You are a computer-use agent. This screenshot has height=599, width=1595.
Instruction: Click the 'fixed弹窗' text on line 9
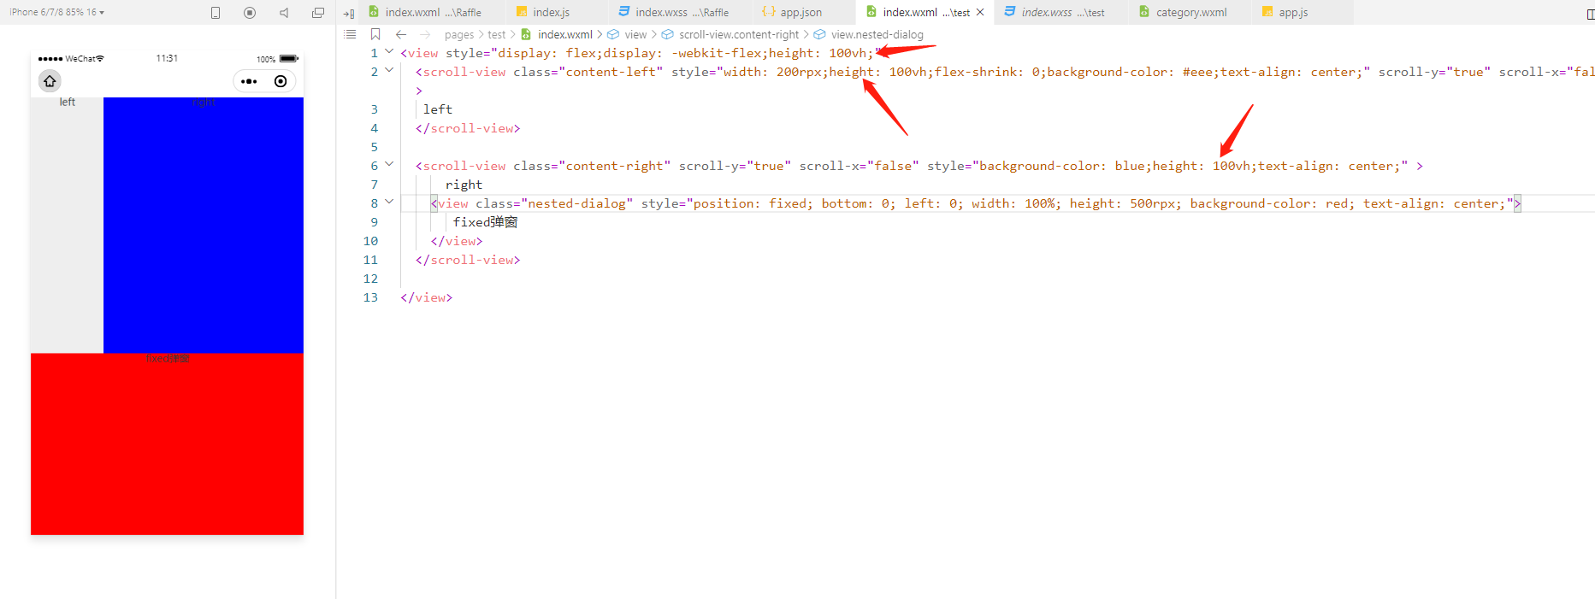click(486, 222)
